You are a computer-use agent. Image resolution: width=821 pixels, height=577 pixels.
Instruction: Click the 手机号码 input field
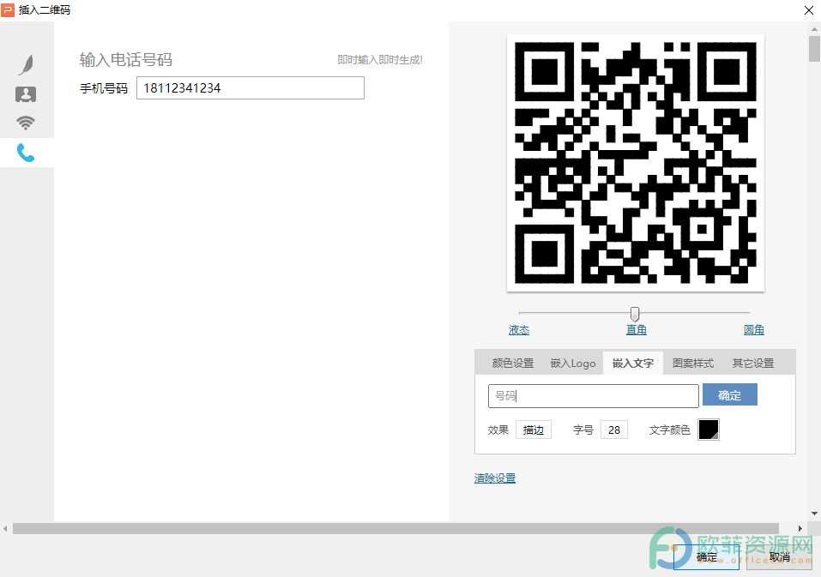pyautogui.click(x=251, y=88)
